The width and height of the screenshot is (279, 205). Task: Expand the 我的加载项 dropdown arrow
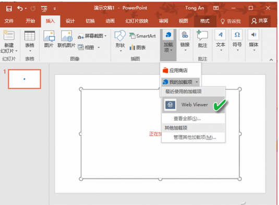point(197,82)
